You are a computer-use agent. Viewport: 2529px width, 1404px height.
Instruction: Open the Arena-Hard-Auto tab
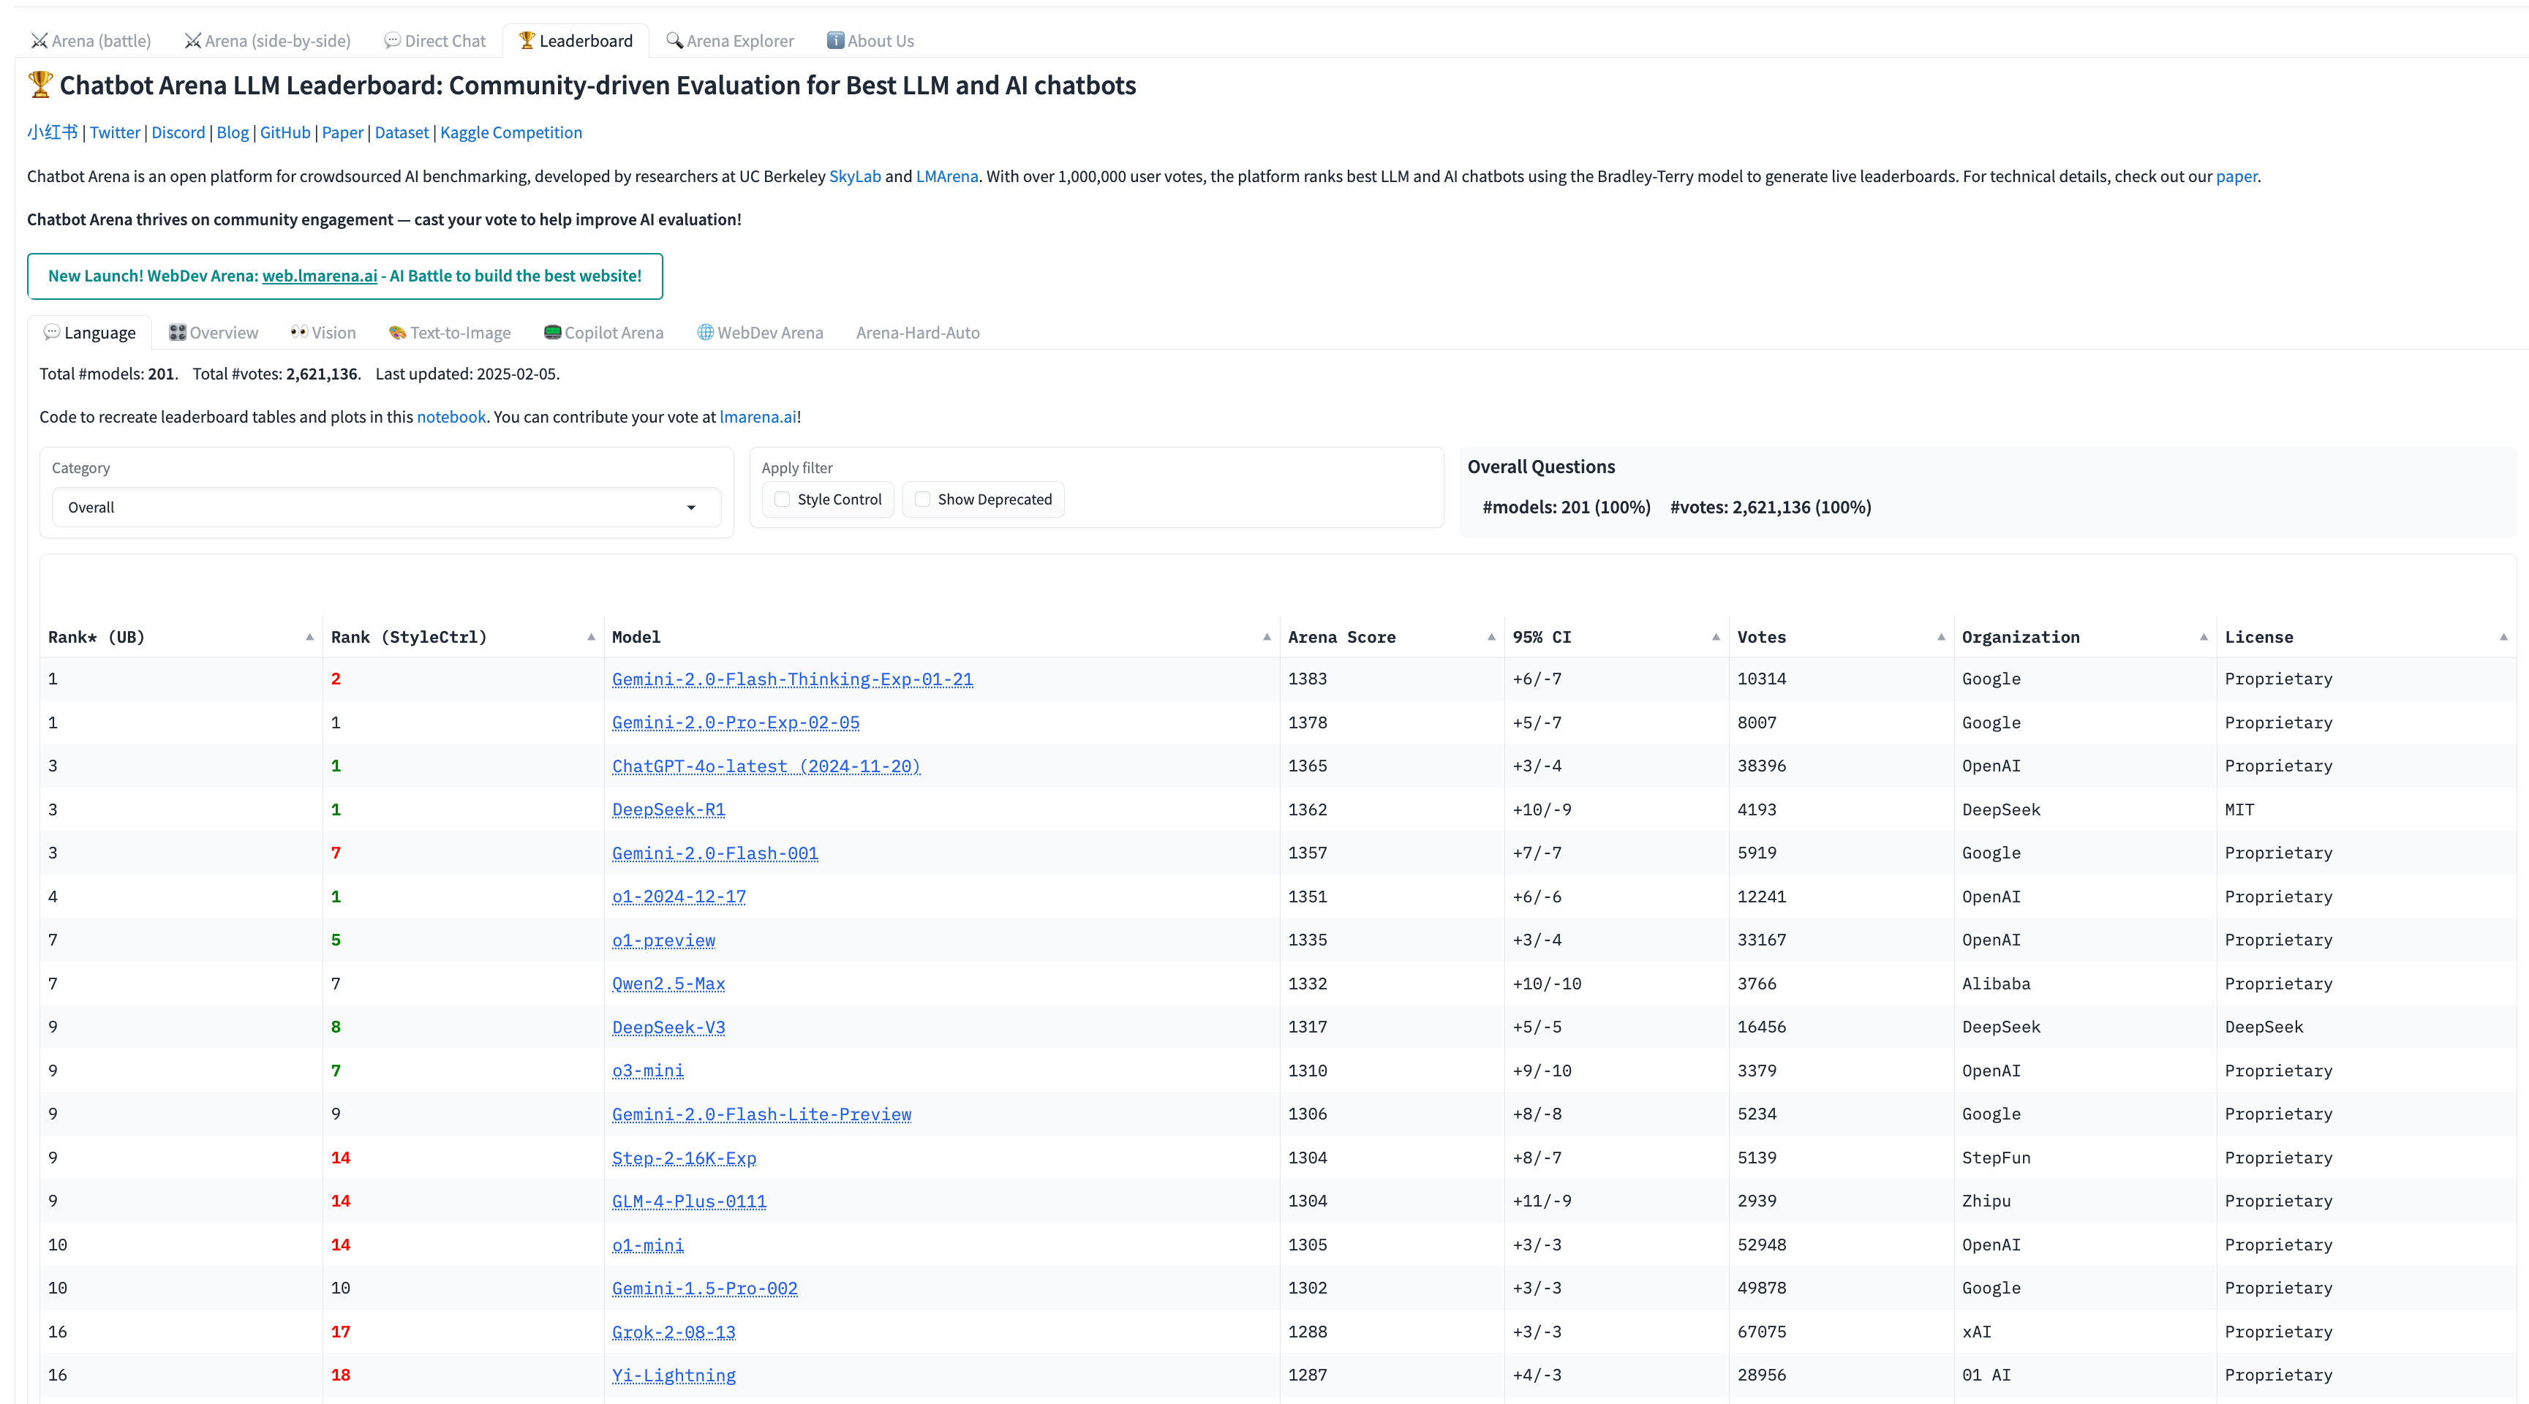(x=917, y=332)
